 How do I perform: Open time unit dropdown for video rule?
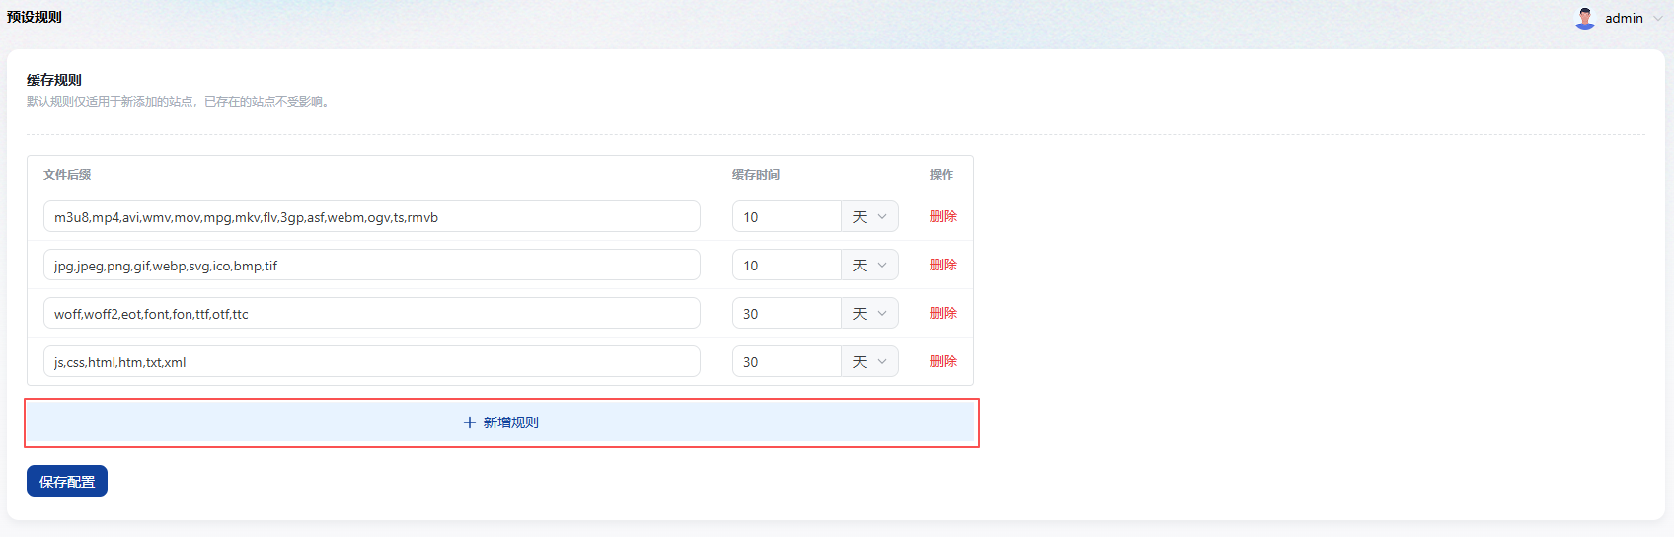tap(870, 217)
